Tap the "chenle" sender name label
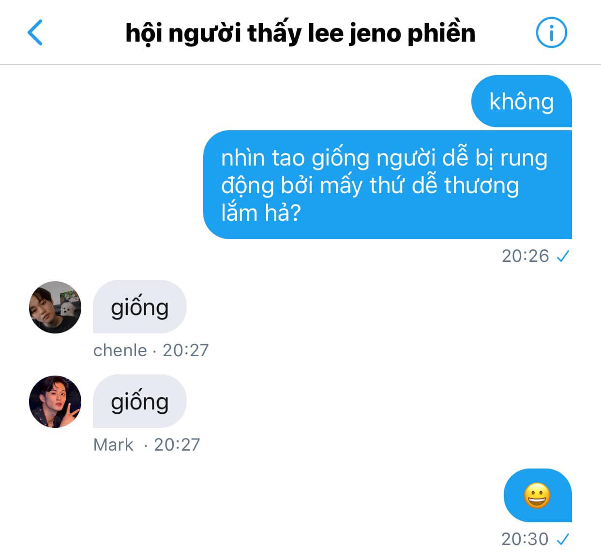 click(120, 350)
